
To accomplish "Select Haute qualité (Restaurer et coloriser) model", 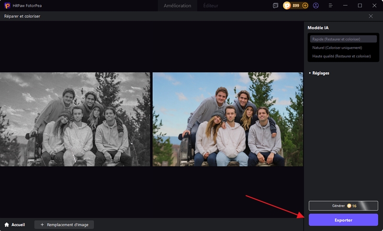I will [343, 56].
